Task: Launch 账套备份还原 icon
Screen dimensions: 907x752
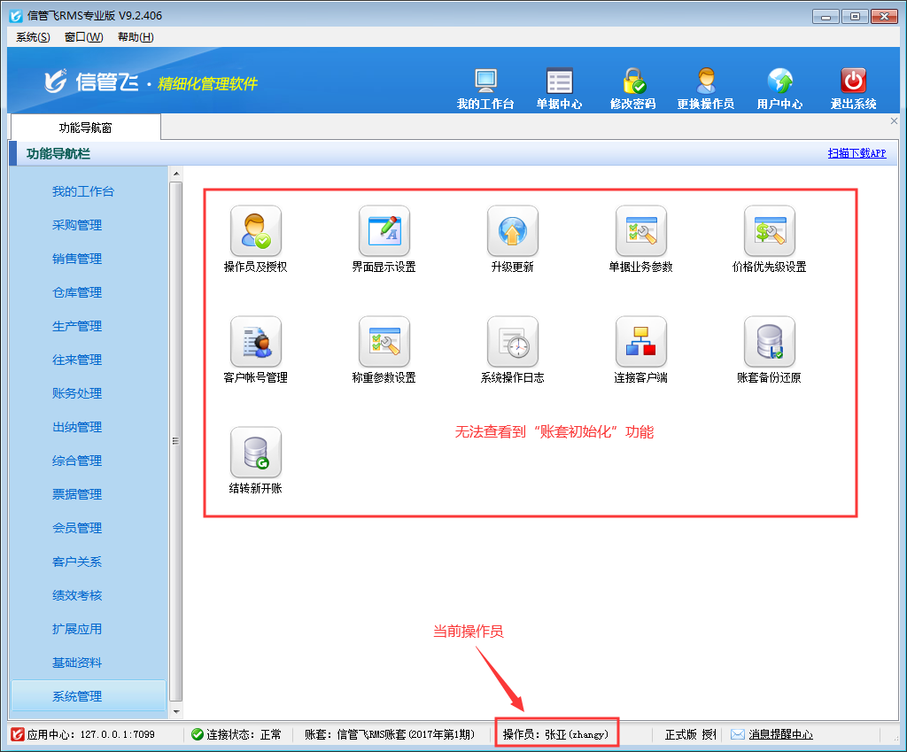Action: click(x=769, y=343)
